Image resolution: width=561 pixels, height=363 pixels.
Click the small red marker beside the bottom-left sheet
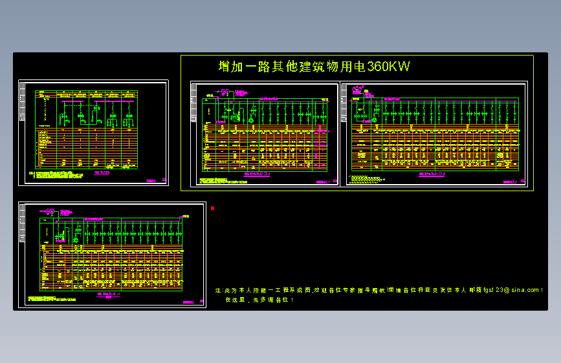[x=212, y=208]
